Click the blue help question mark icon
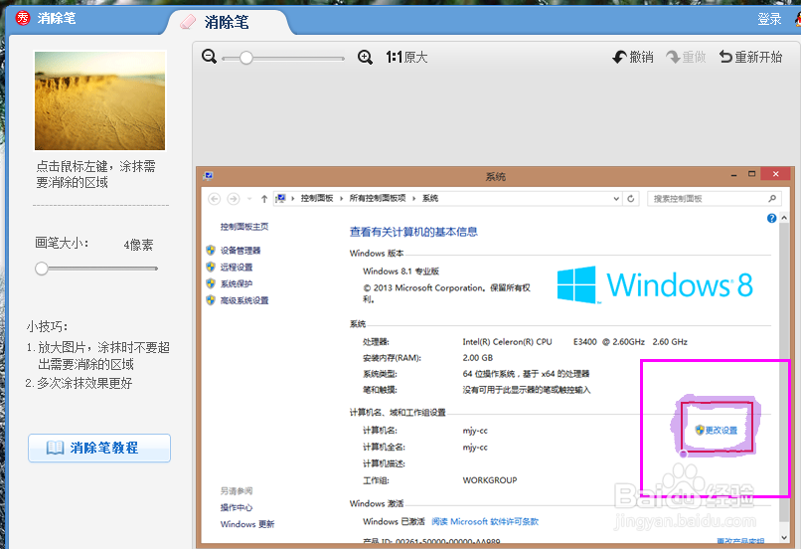The height and width of the screenshot is (549, 801). point(772,218)
